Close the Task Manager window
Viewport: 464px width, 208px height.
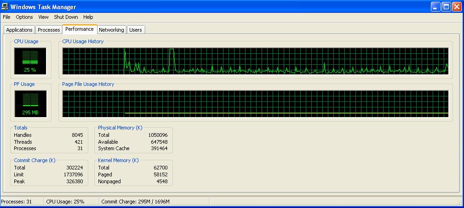click(457, 6)
